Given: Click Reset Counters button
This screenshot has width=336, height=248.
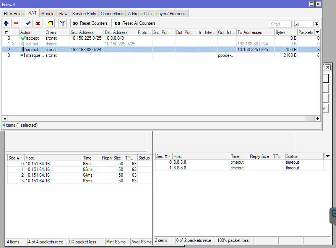Looking at the screenshot, I should tap(91, 23).
